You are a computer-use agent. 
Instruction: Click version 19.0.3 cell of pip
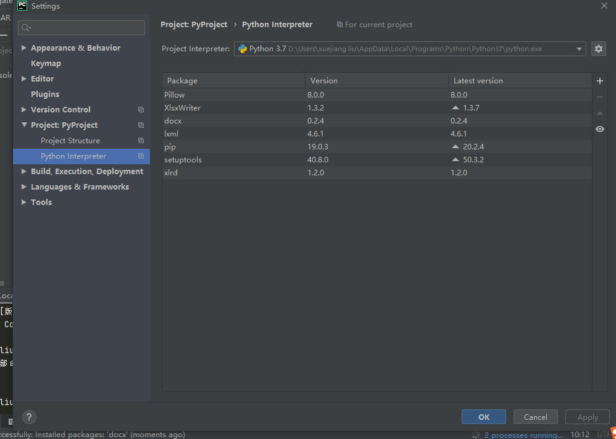click(318, 146)
